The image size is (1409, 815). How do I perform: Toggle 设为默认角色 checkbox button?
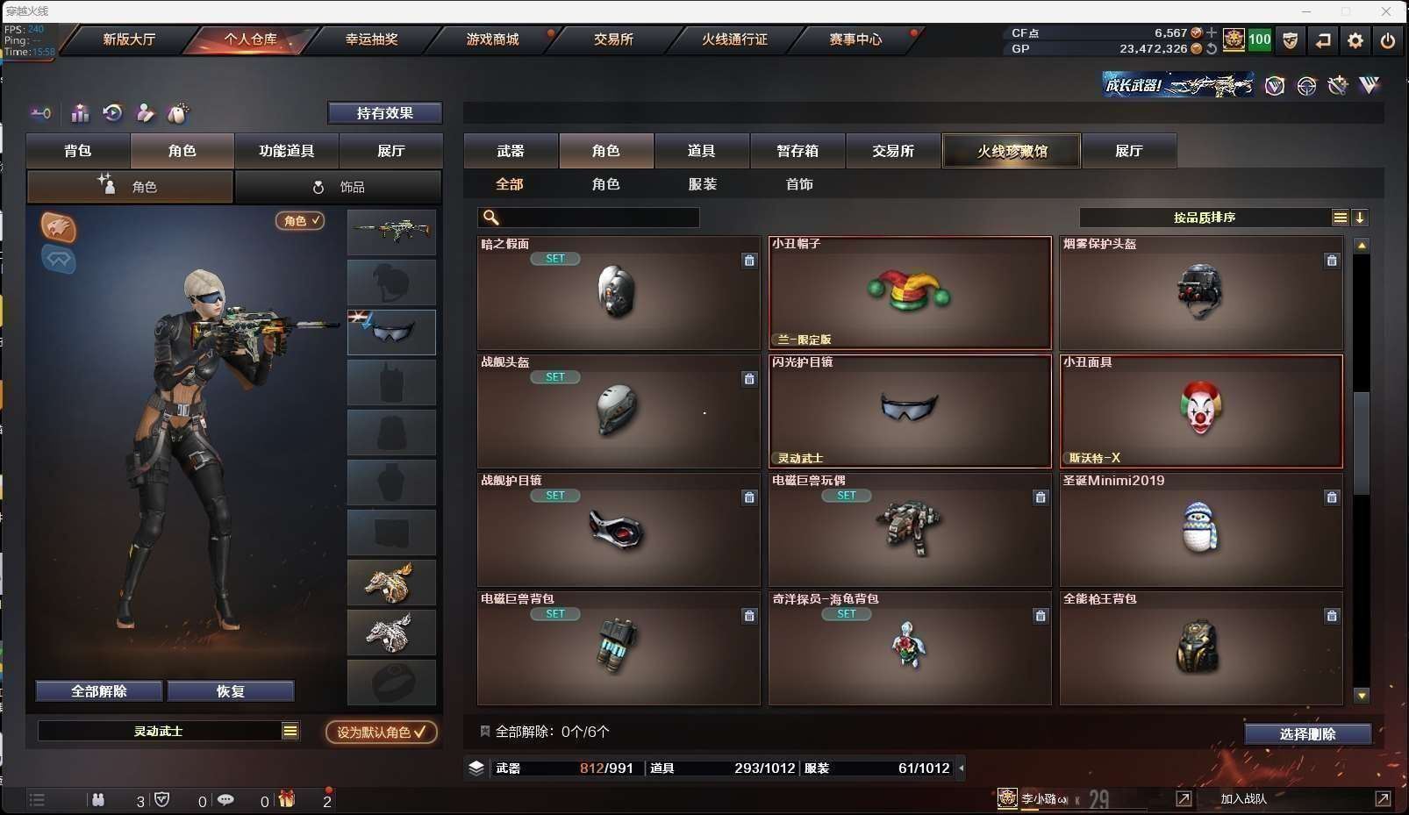382,732
